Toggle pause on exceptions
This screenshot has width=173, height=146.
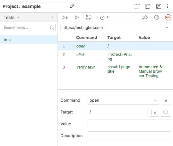click(x=157, y=18)
